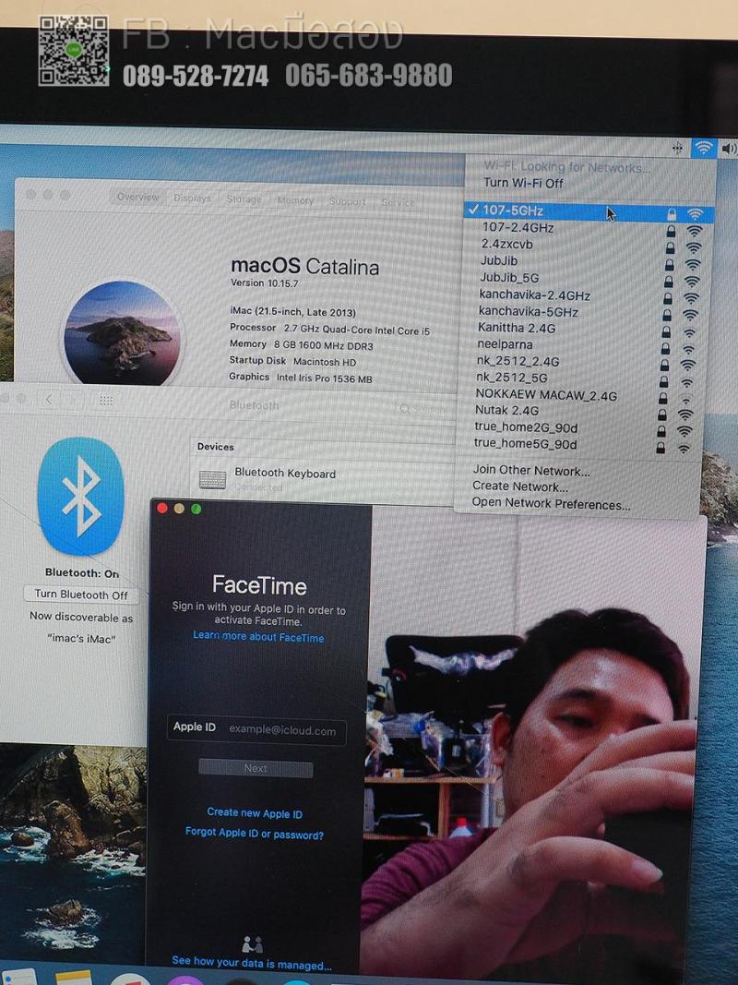This screenshot has height=985, width=738.
Task: Choose Join Other Network in Wi-Fi menu
Action: point(530,471)
